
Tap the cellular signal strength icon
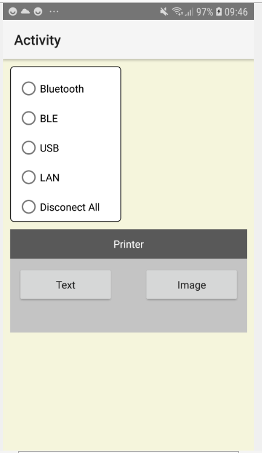189,12
